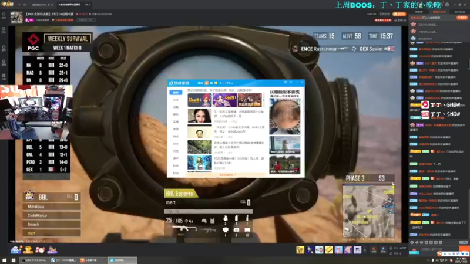Click the webcam overlay on the stream

(36, 112)
